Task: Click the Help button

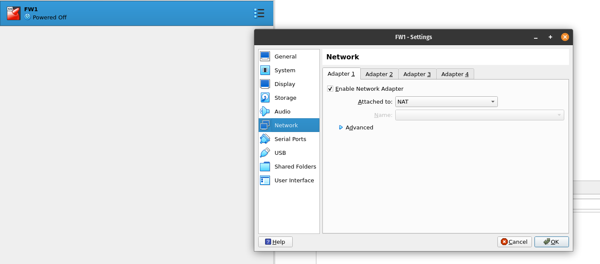Action: point(275,242)
